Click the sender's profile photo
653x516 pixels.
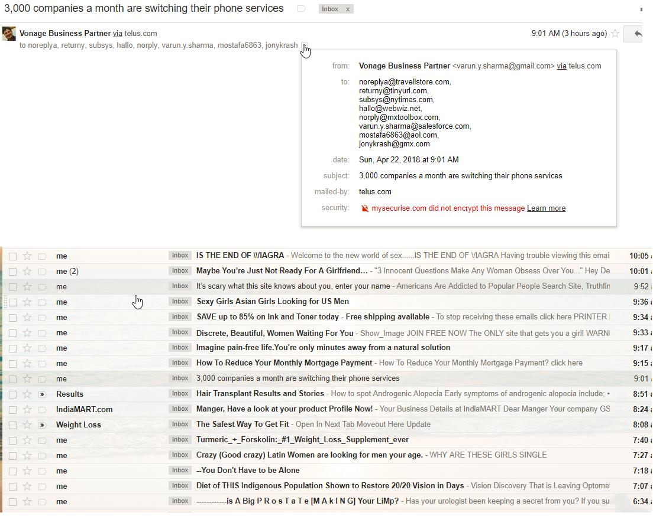[9, 34]
